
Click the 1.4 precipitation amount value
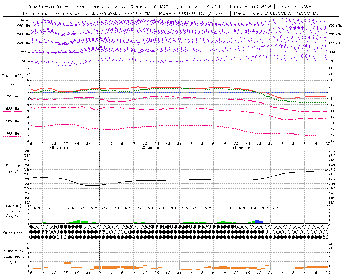(x=253, y=208)
